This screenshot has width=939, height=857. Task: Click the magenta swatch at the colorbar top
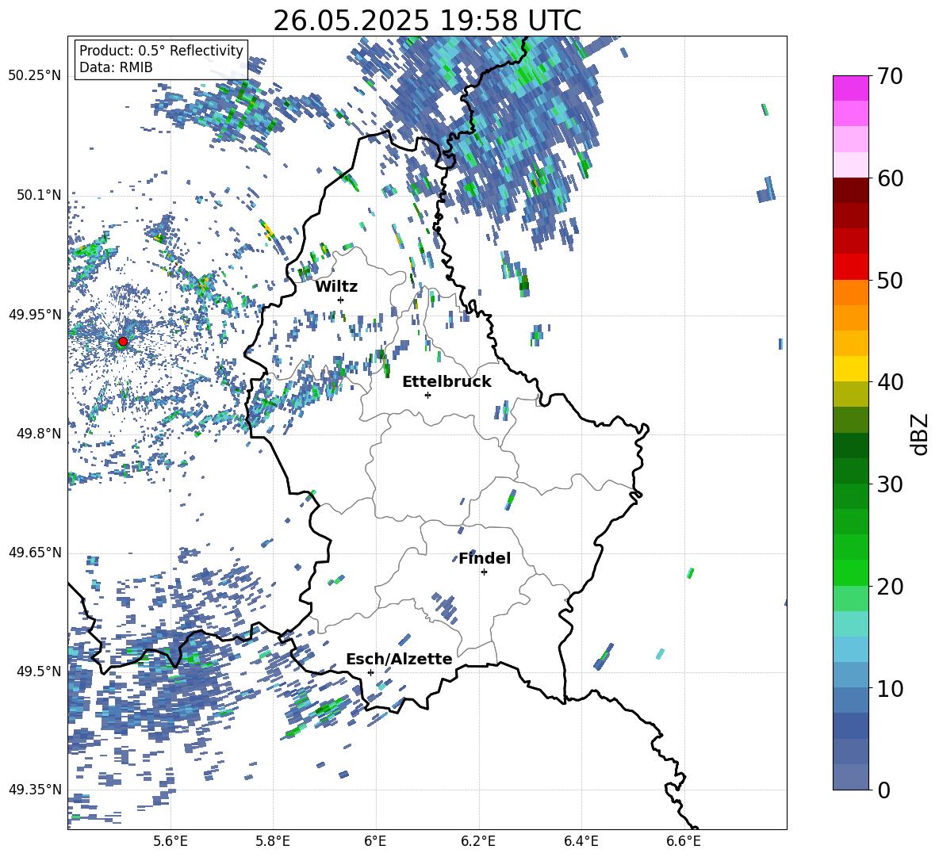[x=850, y=88]
